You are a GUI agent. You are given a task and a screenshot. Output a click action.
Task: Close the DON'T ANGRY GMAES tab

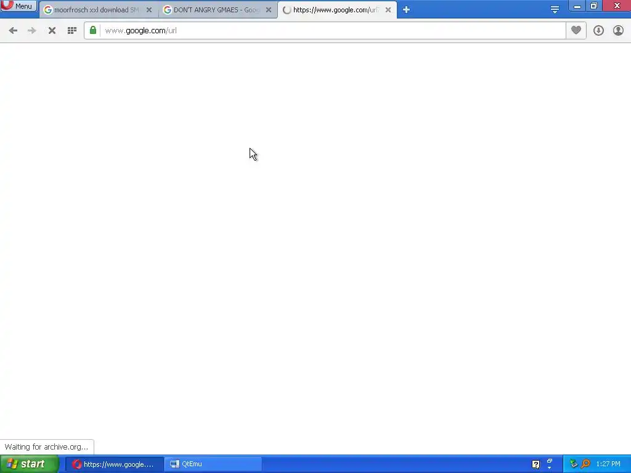pos(269,10)
